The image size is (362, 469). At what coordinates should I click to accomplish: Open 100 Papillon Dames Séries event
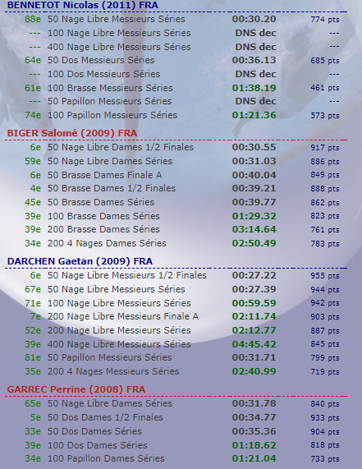click(x=106, y=458)
